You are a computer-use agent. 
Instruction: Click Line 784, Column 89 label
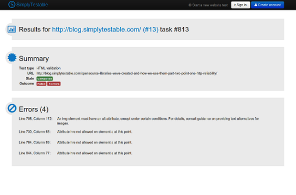34,143
